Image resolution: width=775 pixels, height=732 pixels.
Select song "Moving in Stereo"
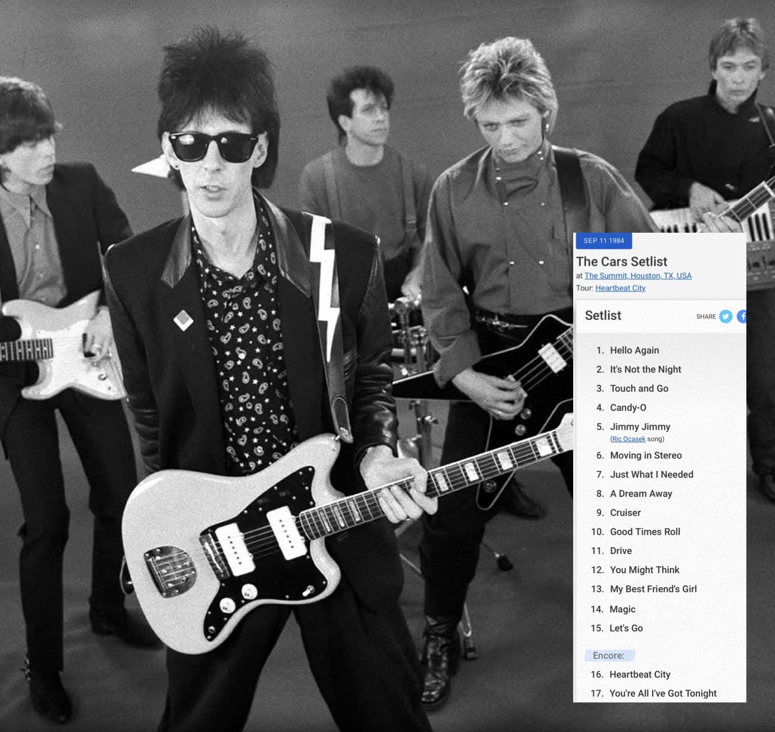coord(646,455)
